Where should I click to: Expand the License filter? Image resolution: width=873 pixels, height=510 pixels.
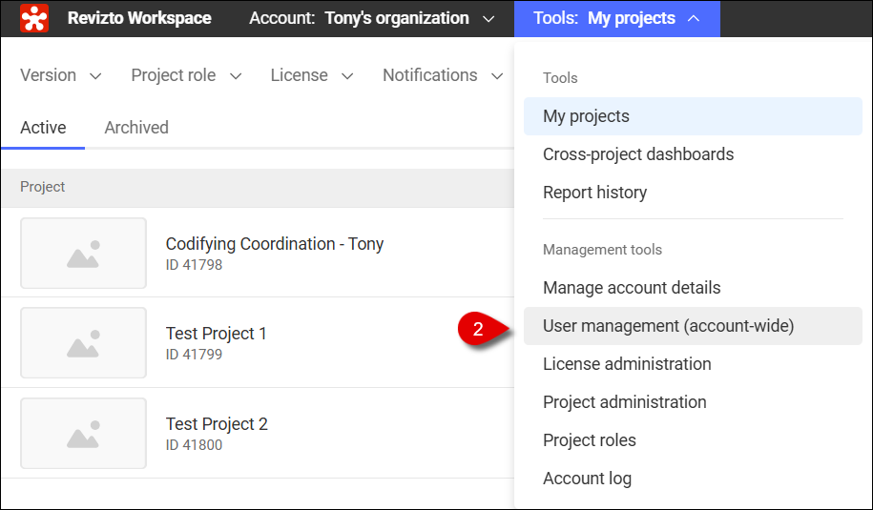(x=312, y=75)
